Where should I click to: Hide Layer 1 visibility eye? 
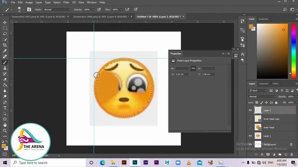[251, 136]
